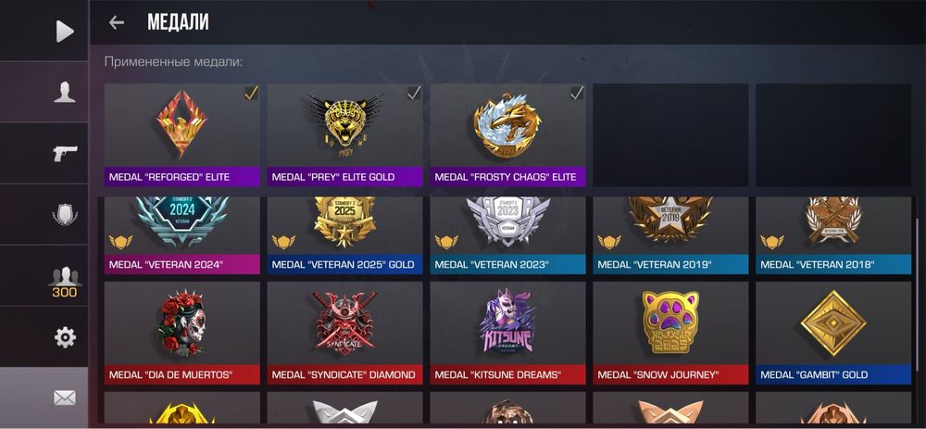Screen dimensions: 926x429
Task: Click the first empty applied medal slot
Action: pyautogui.click(x=670, y=135)
